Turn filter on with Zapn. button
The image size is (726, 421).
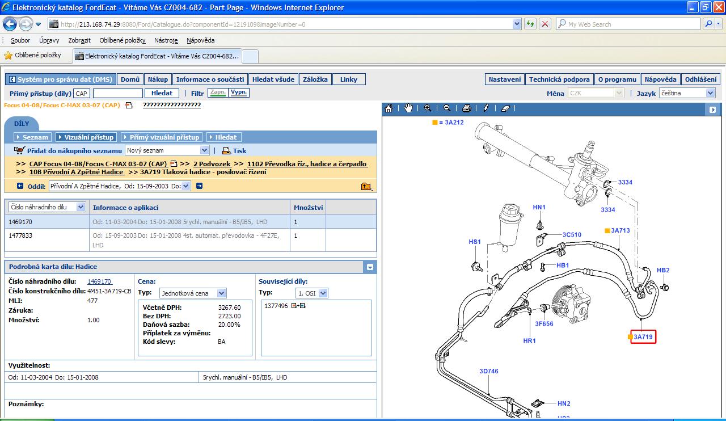click(217, 92)
